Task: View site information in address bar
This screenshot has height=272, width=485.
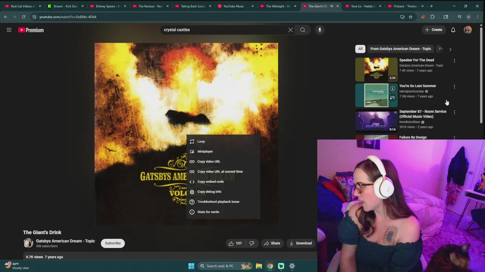Action: pyautogui.click(x=34, y=17)
